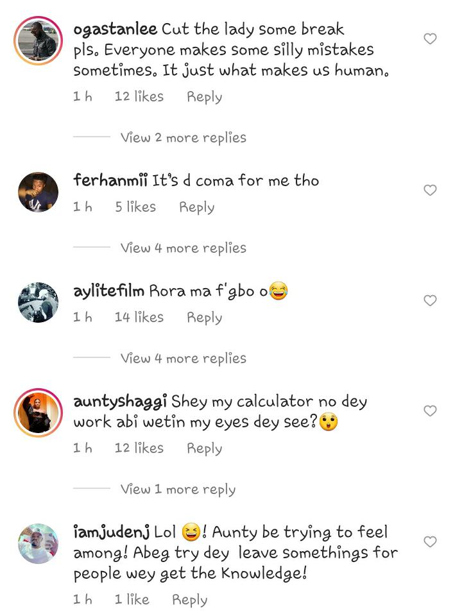
Task: Open the auntyshaggi username link
Action: point(120,402)
